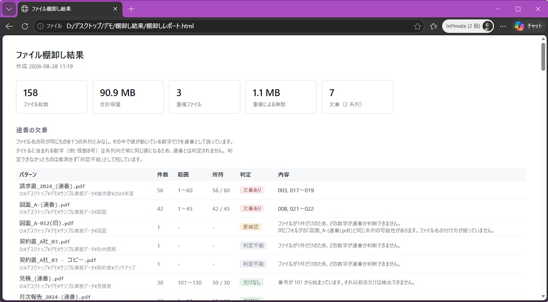This screenshot has width=548, height=302.
Task: Click the 7 欠番 (2 系列) card
Action: click(x=358, y=97)
